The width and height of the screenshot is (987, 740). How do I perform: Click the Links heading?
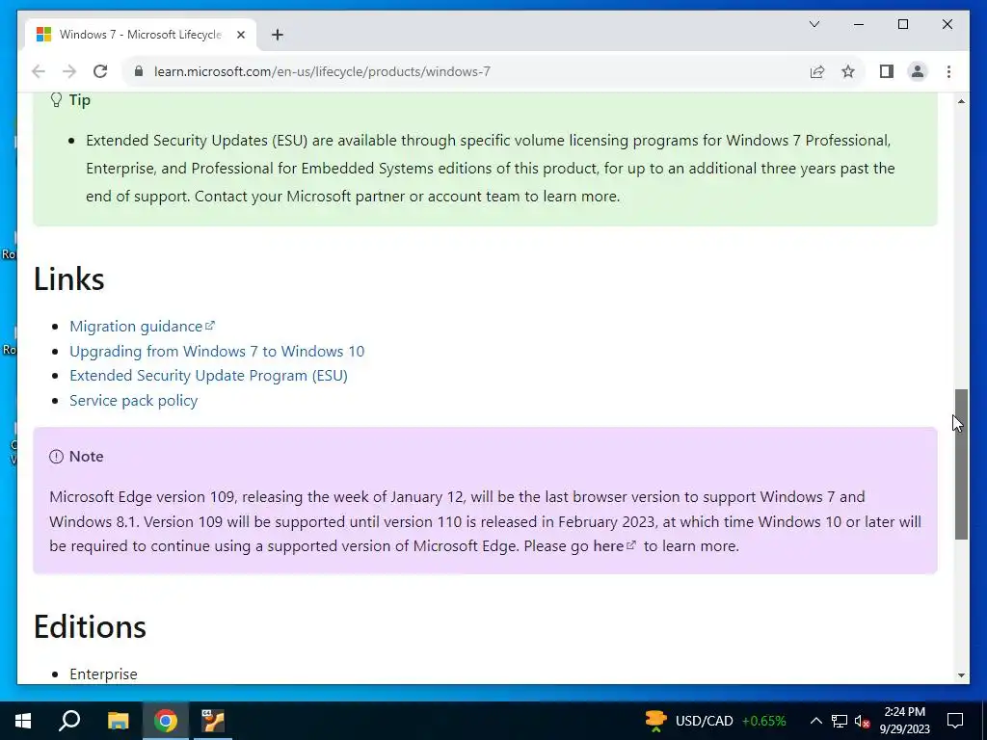click(x=68, y=278)
